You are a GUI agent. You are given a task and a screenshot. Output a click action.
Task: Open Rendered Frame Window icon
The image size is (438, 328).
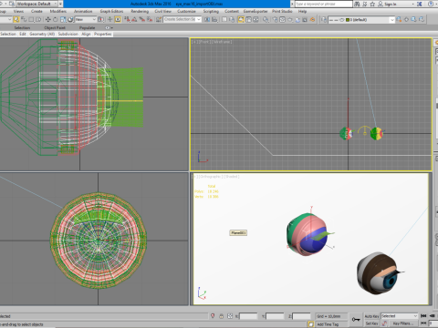(x=282, y=19)
